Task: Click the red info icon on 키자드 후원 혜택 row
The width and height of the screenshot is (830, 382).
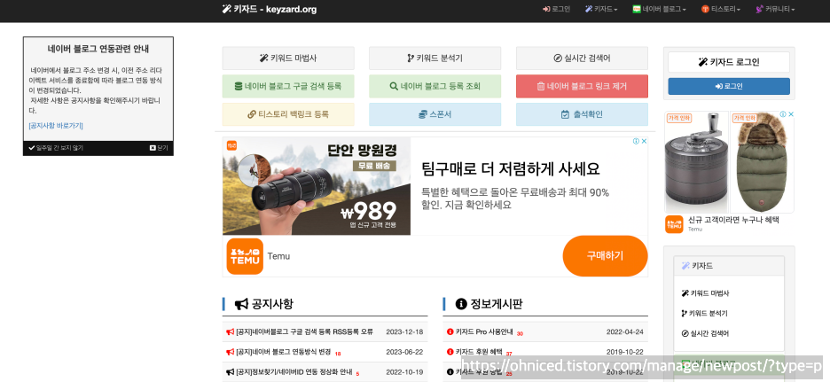Action: 450,352
